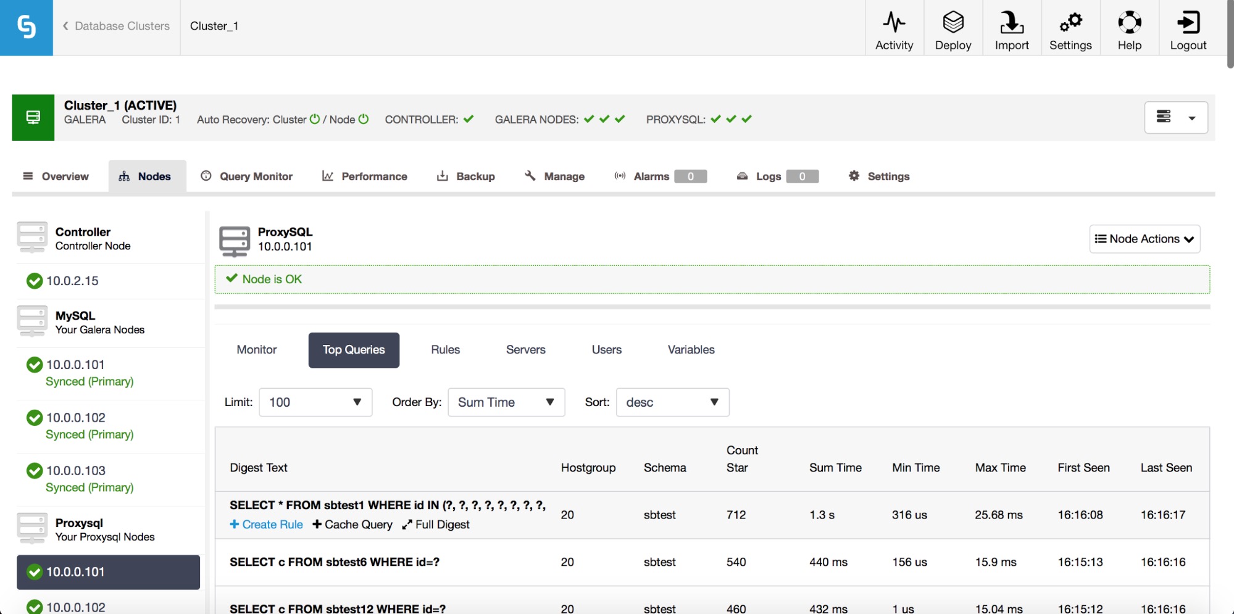The image size is (1234, 614).
Task: Open the Deploy wizard
Action: coord(953,30)
